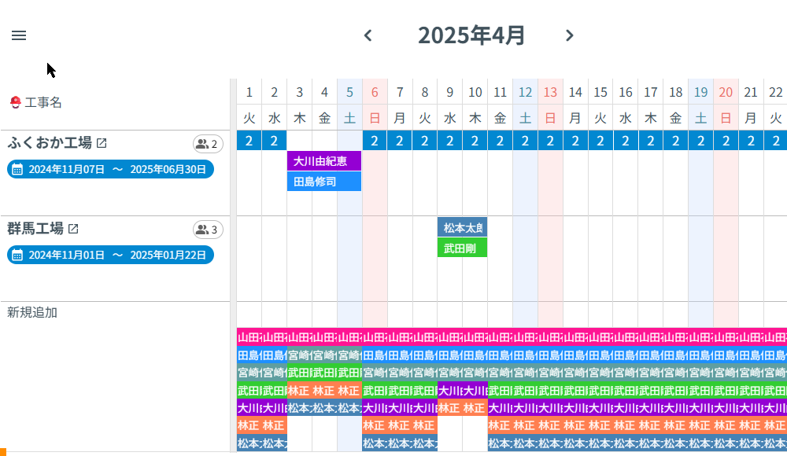Click the members badge showing 2 for ふくおか工場
This screenshot has width=787, height=456.
click(x=209, y=143)
